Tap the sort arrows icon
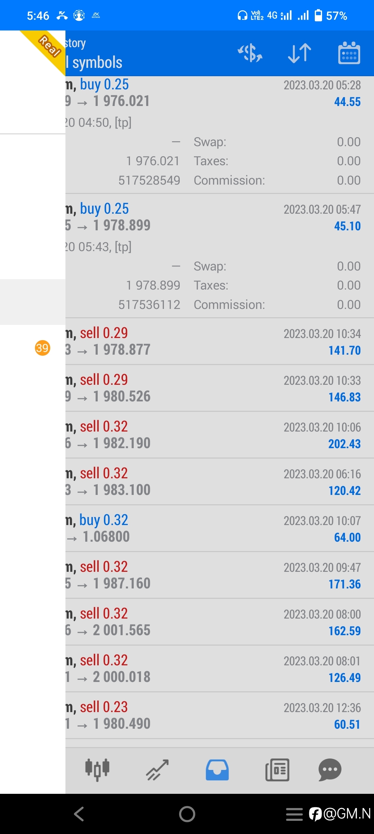374x834 pixels. click(x=300, y=53)
